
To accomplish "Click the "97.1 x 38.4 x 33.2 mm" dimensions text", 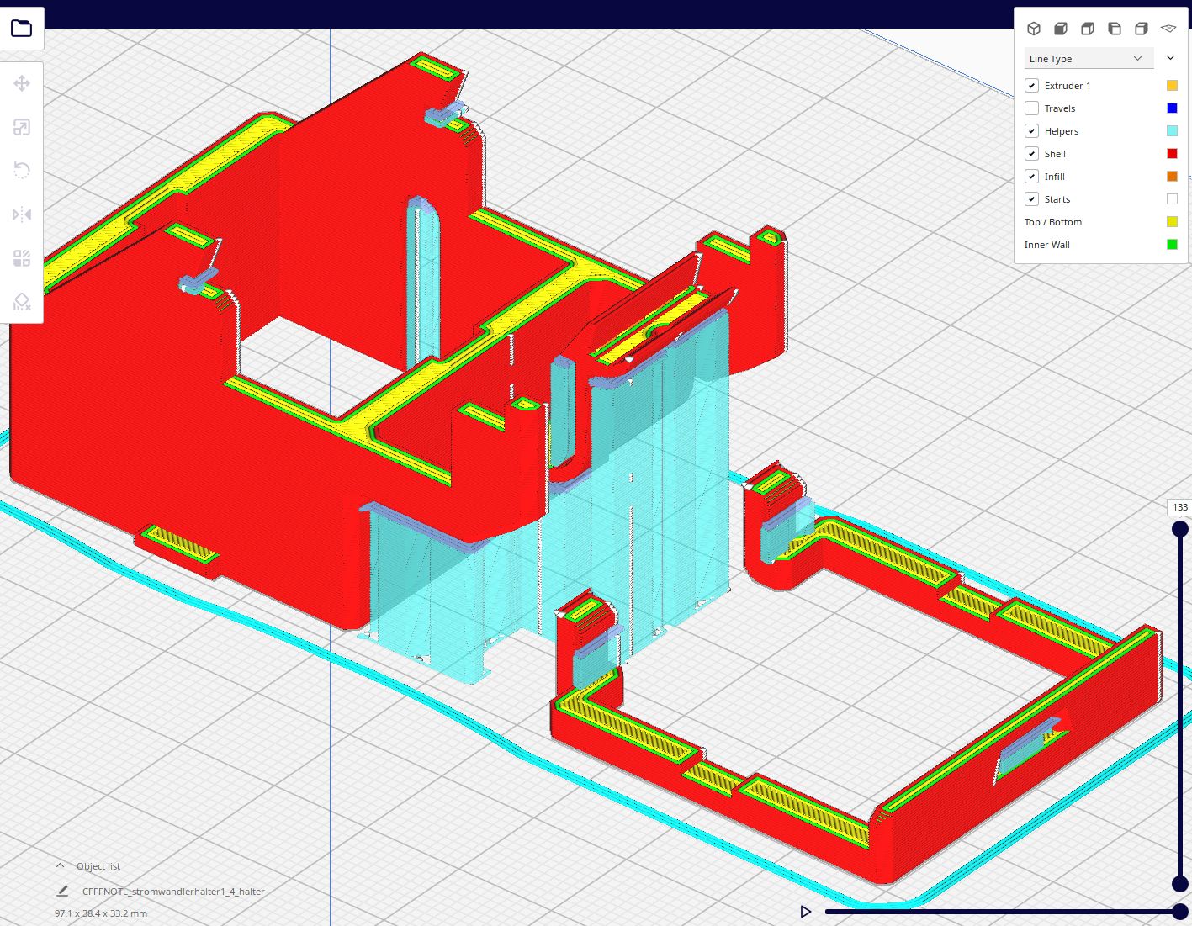I will pos(101,913).
